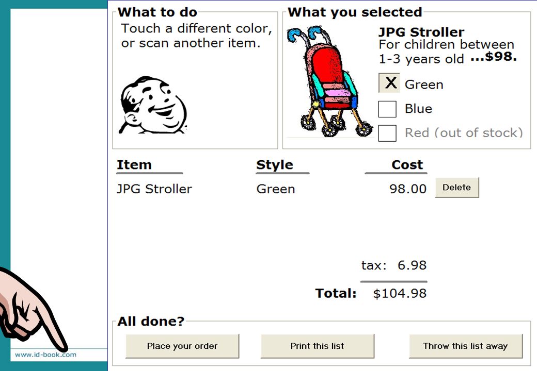Click the Item column header
This screenshot has width=537, height=371.
click(x=134, y=165)
